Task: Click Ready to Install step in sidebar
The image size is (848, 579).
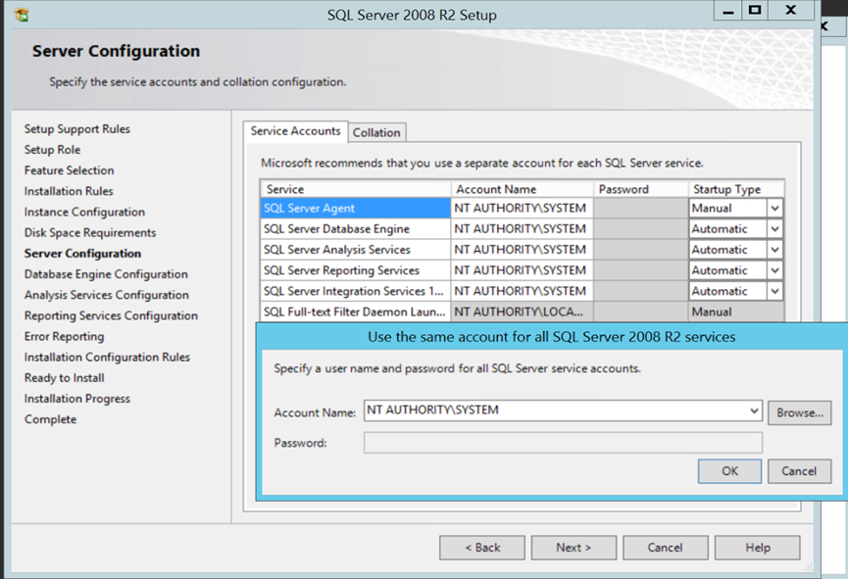Action: pyautogui.click(x=65, y=378)
